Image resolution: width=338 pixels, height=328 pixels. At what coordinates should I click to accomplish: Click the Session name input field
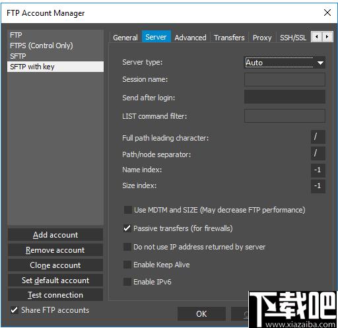[285, 79]
